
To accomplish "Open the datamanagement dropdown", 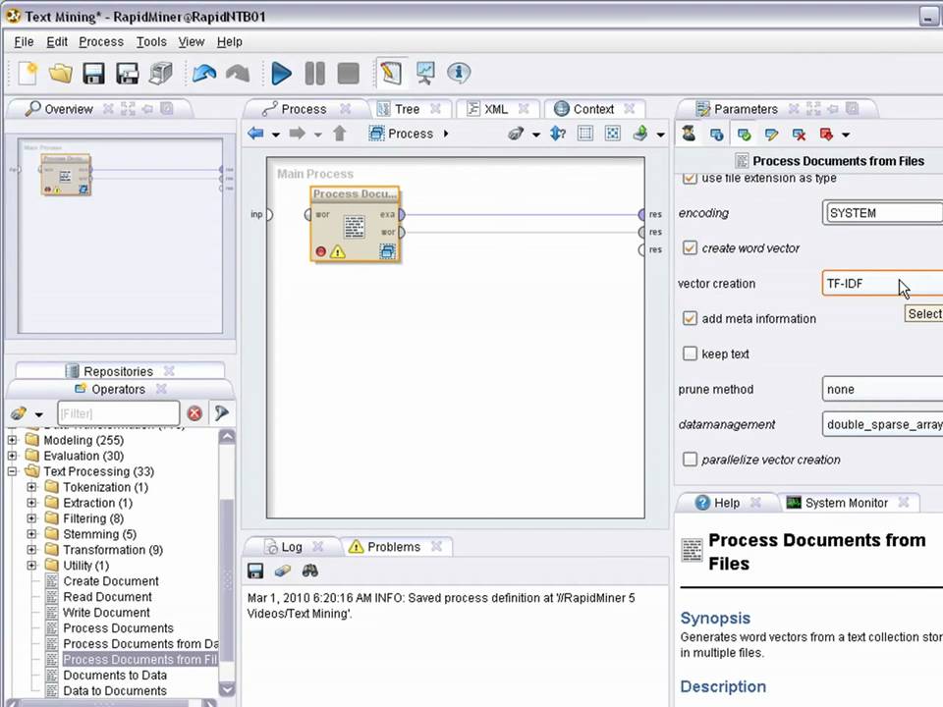I will [882, 424].
